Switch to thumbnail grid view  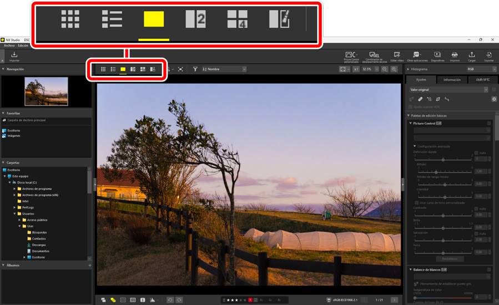point(103,69)
